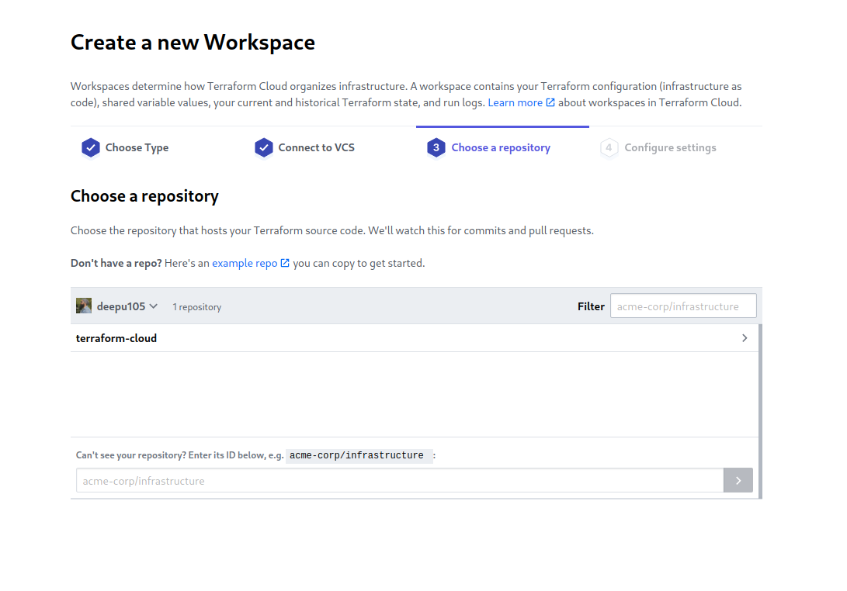847x591 pixels.
Task: Focus the Filter repositories text field
Action: pyautogui.click(x=682, y=306)
